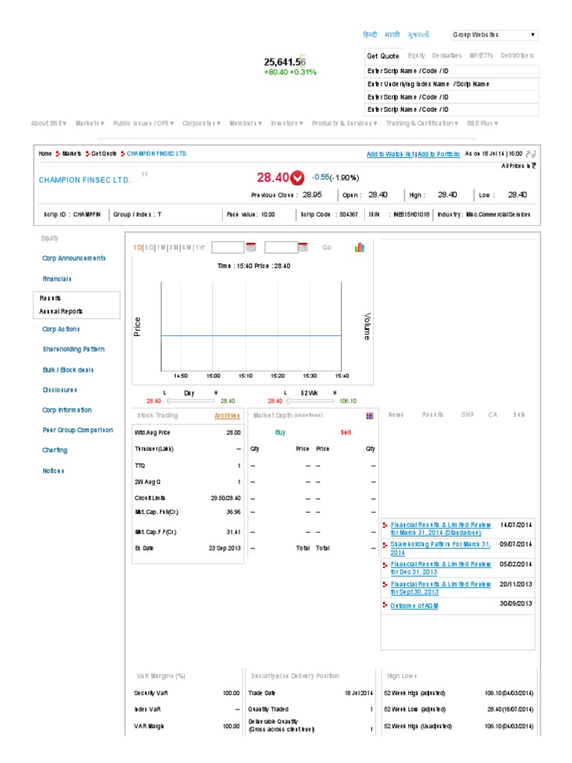Click the 52Wk low-high range slider
Viewport: 572px width, 763px height.
tap(311, 401)
